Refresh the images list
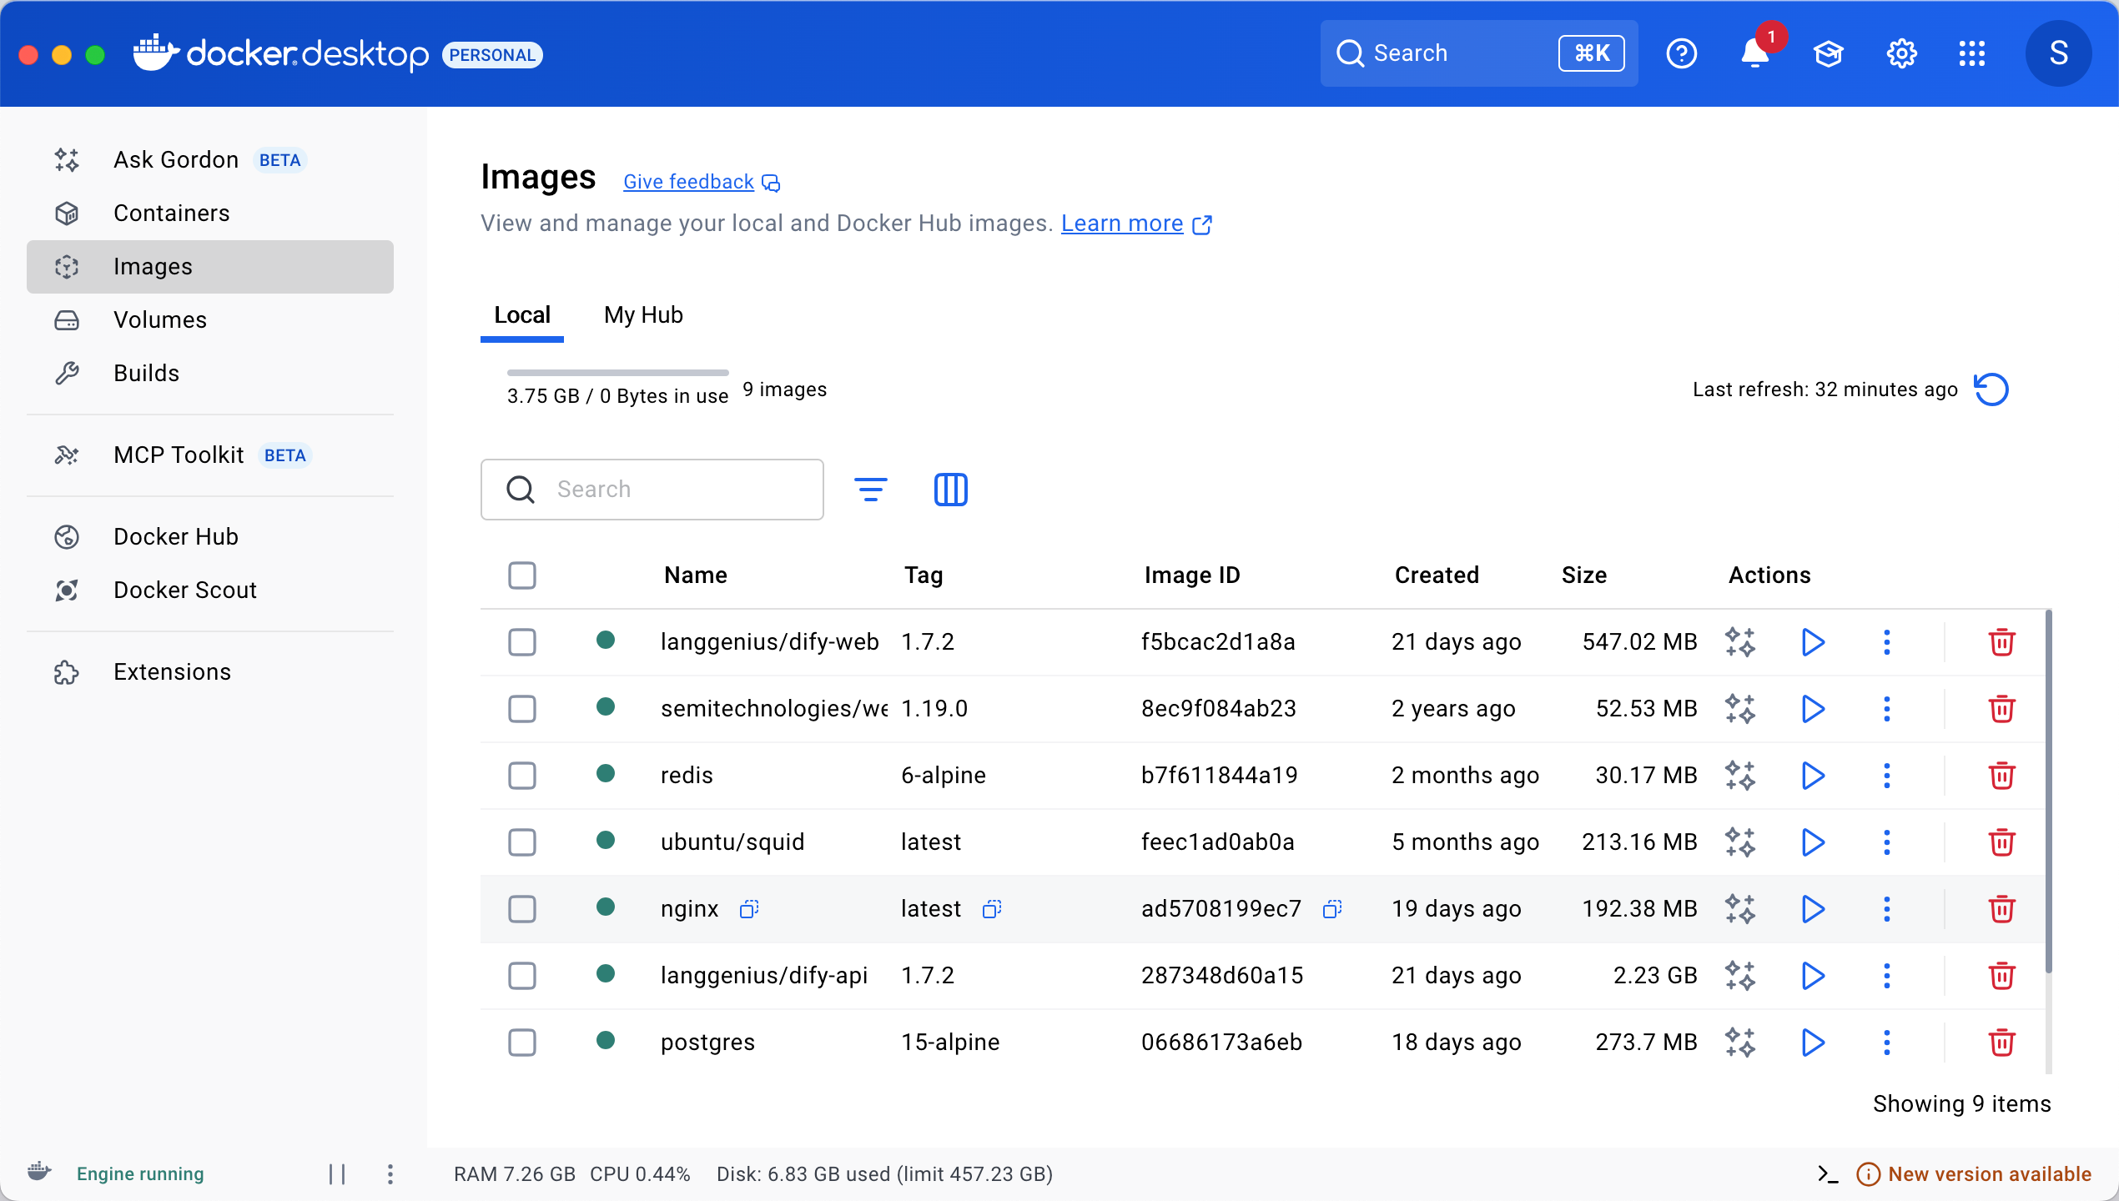The image size is (2119, 1201). coord(1991,389)
